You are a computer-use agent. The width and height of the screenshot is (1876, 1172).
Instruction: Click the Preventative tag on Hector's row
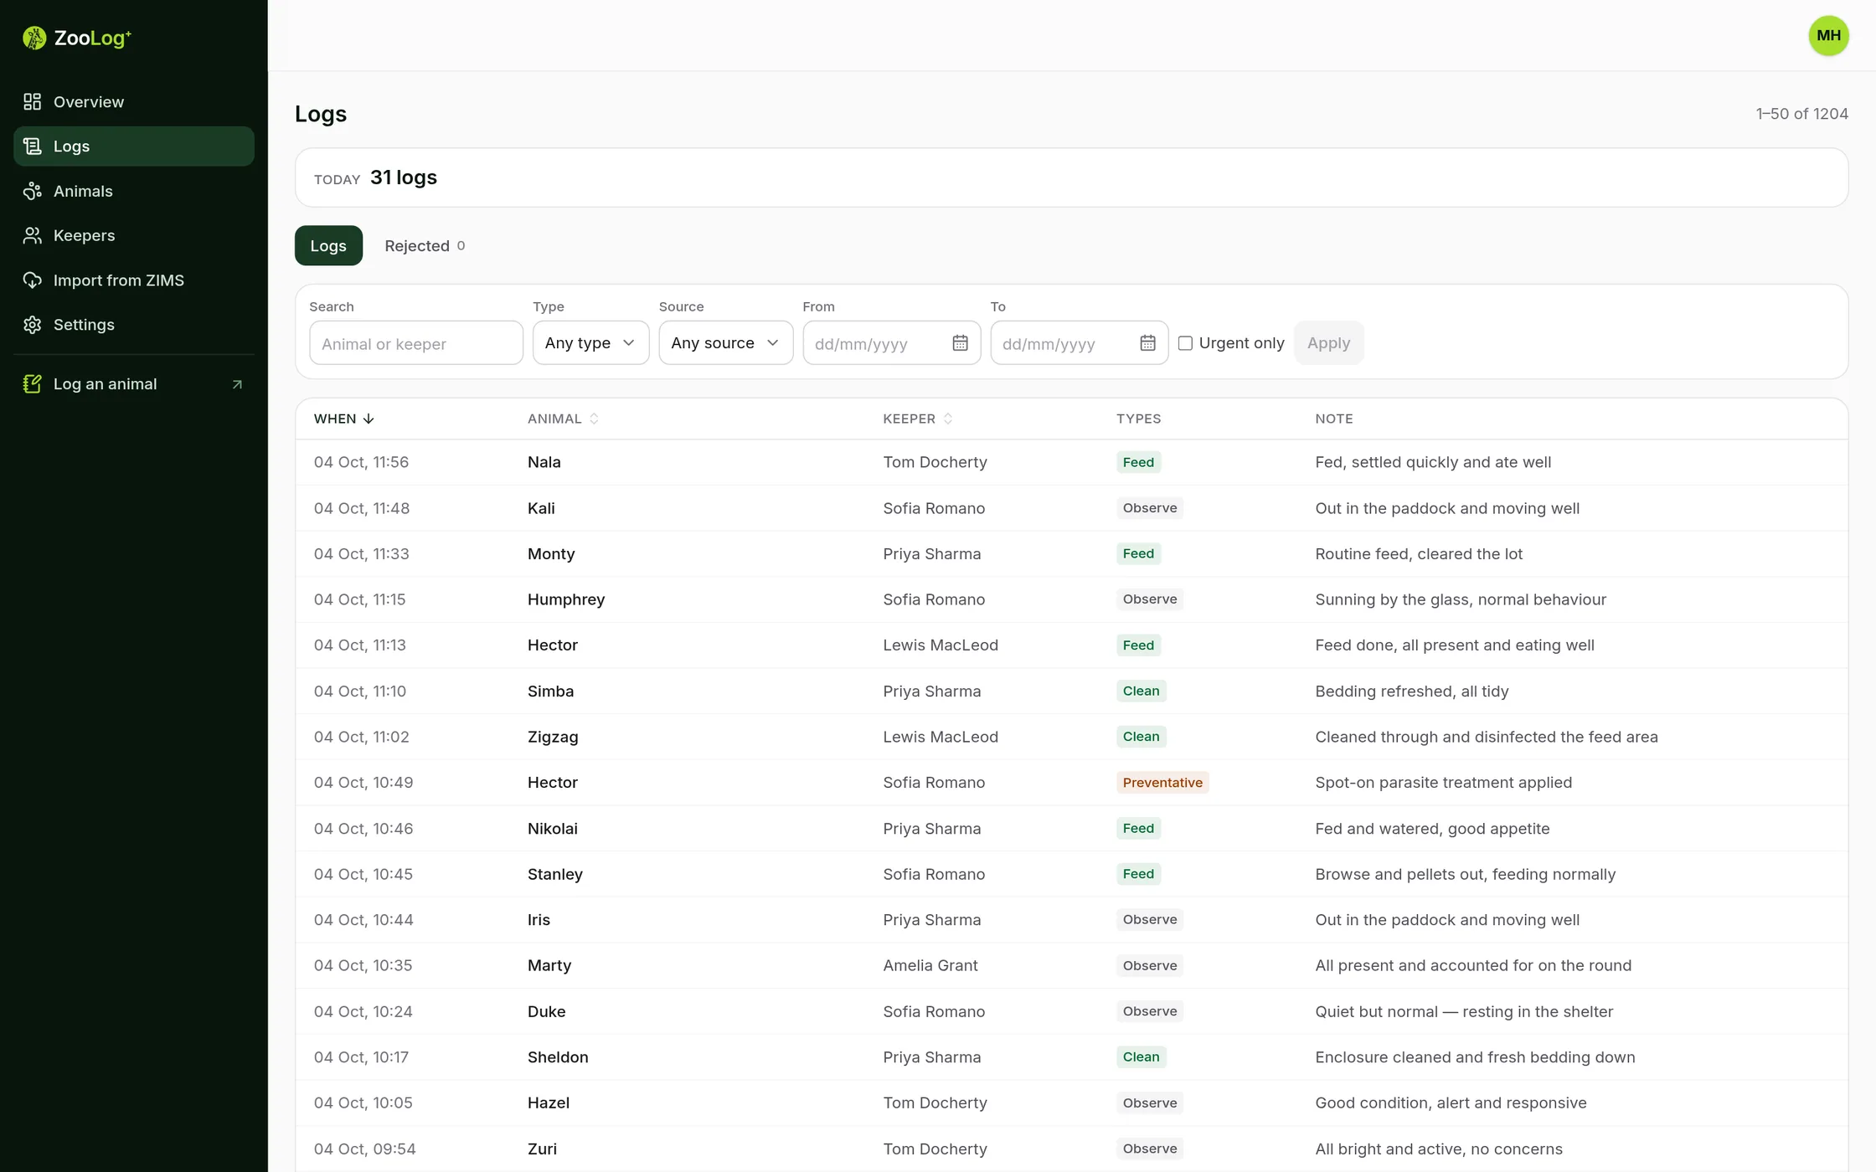[x=1162, y=783]
